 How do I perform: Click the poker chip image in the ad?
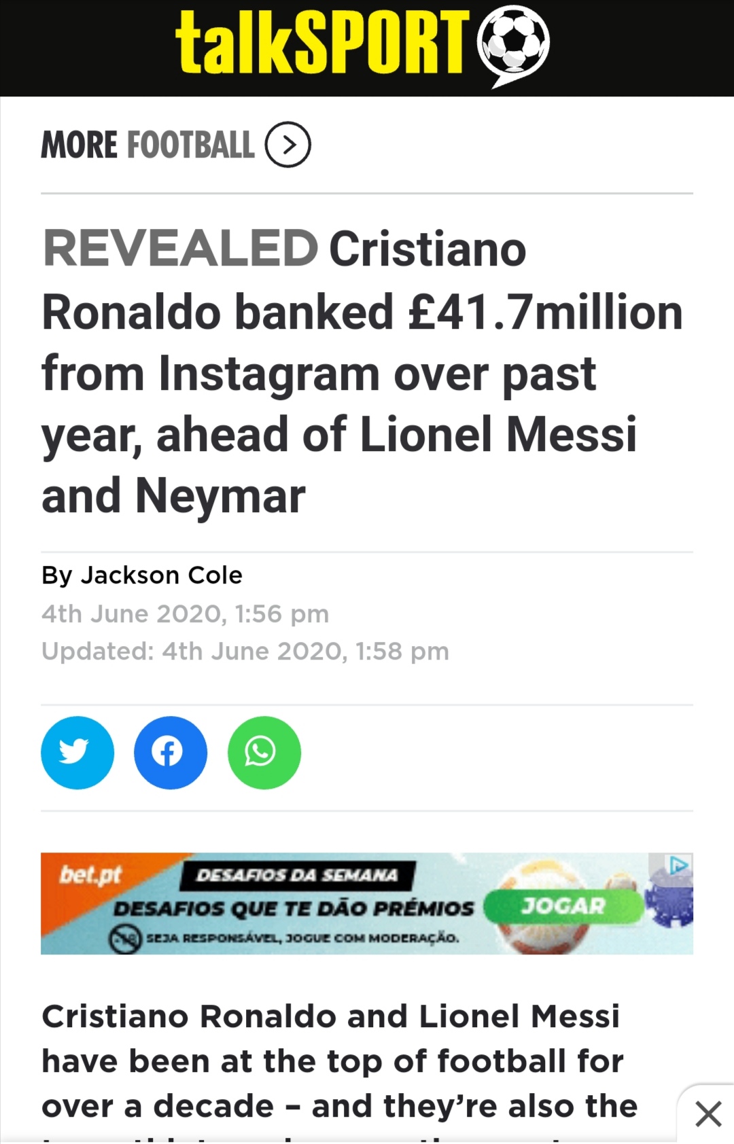[x=669, y=902]
